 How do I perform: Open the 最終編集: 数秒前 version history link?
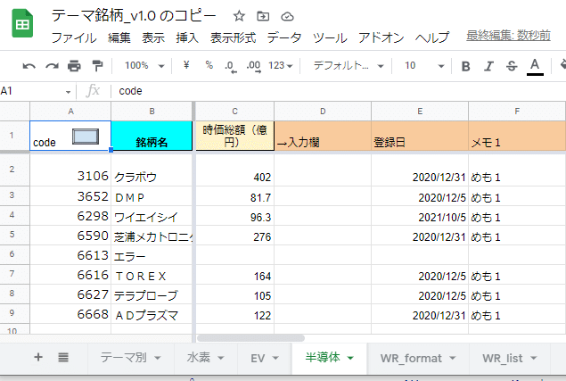coord(508,36)
